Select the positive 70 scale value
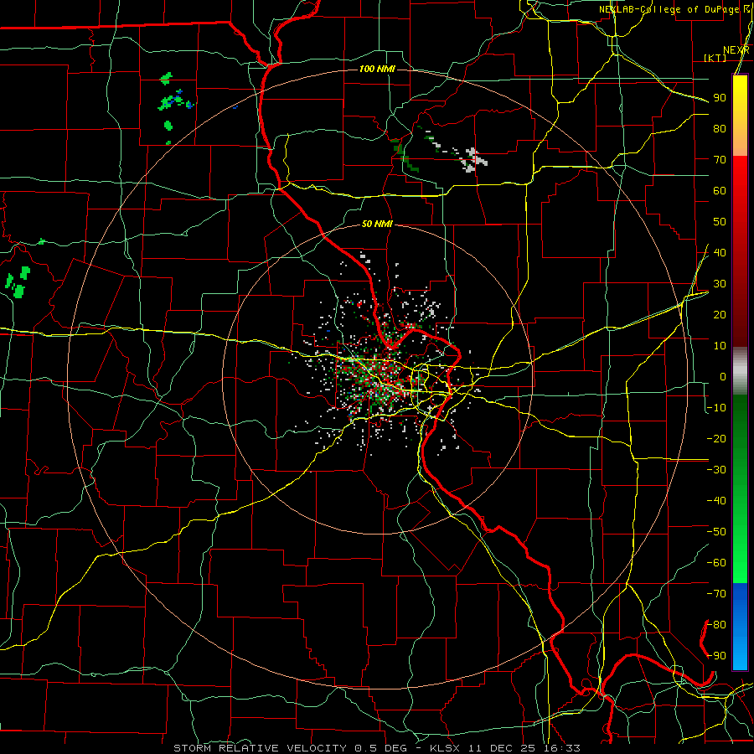This screenshot has height=754, width=754. 720,160
